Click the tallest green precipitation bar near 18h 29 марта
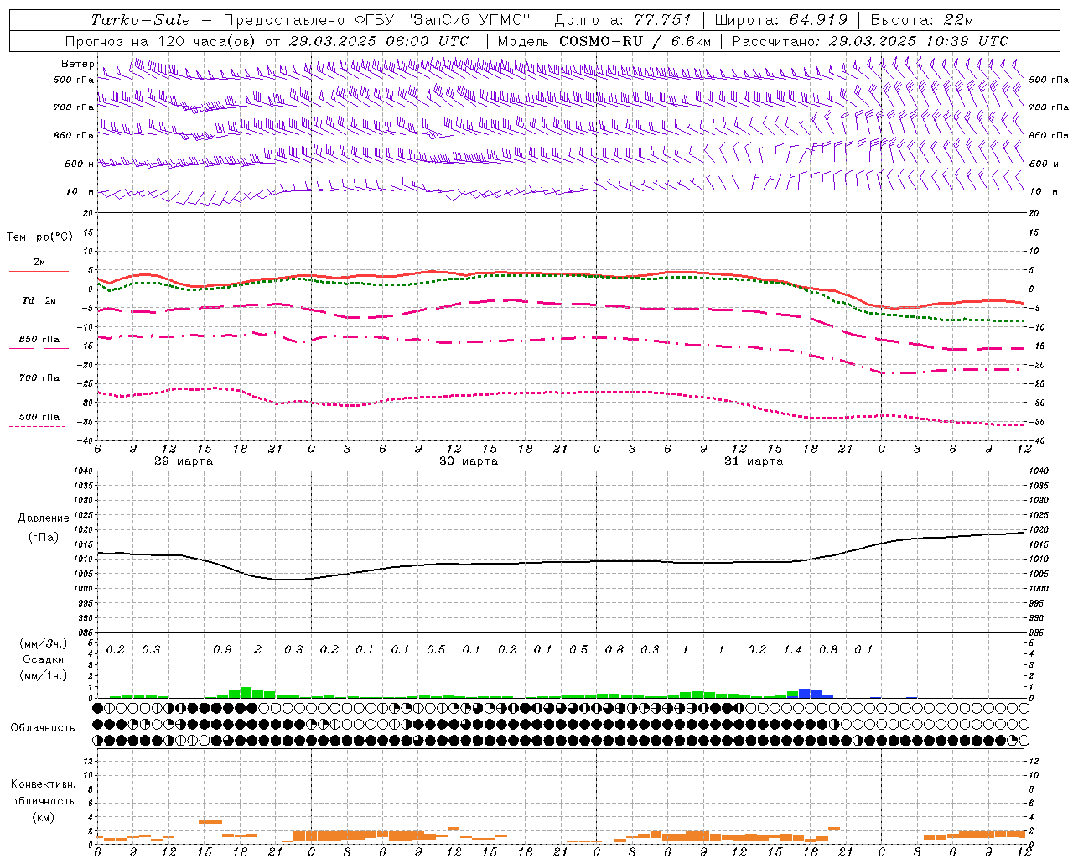Screen dimensions: 1073x859 246,693
